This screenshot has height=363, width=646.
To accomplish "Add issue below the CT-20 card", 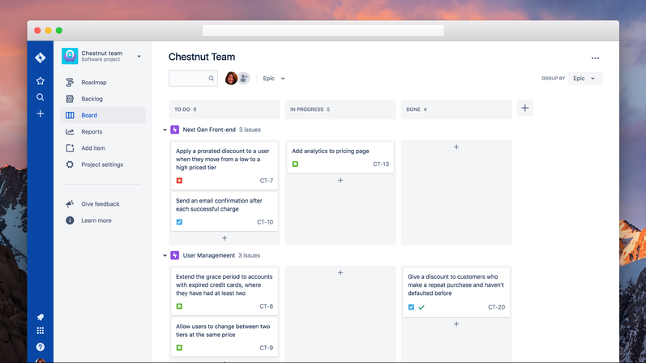I will click(456, 324).
